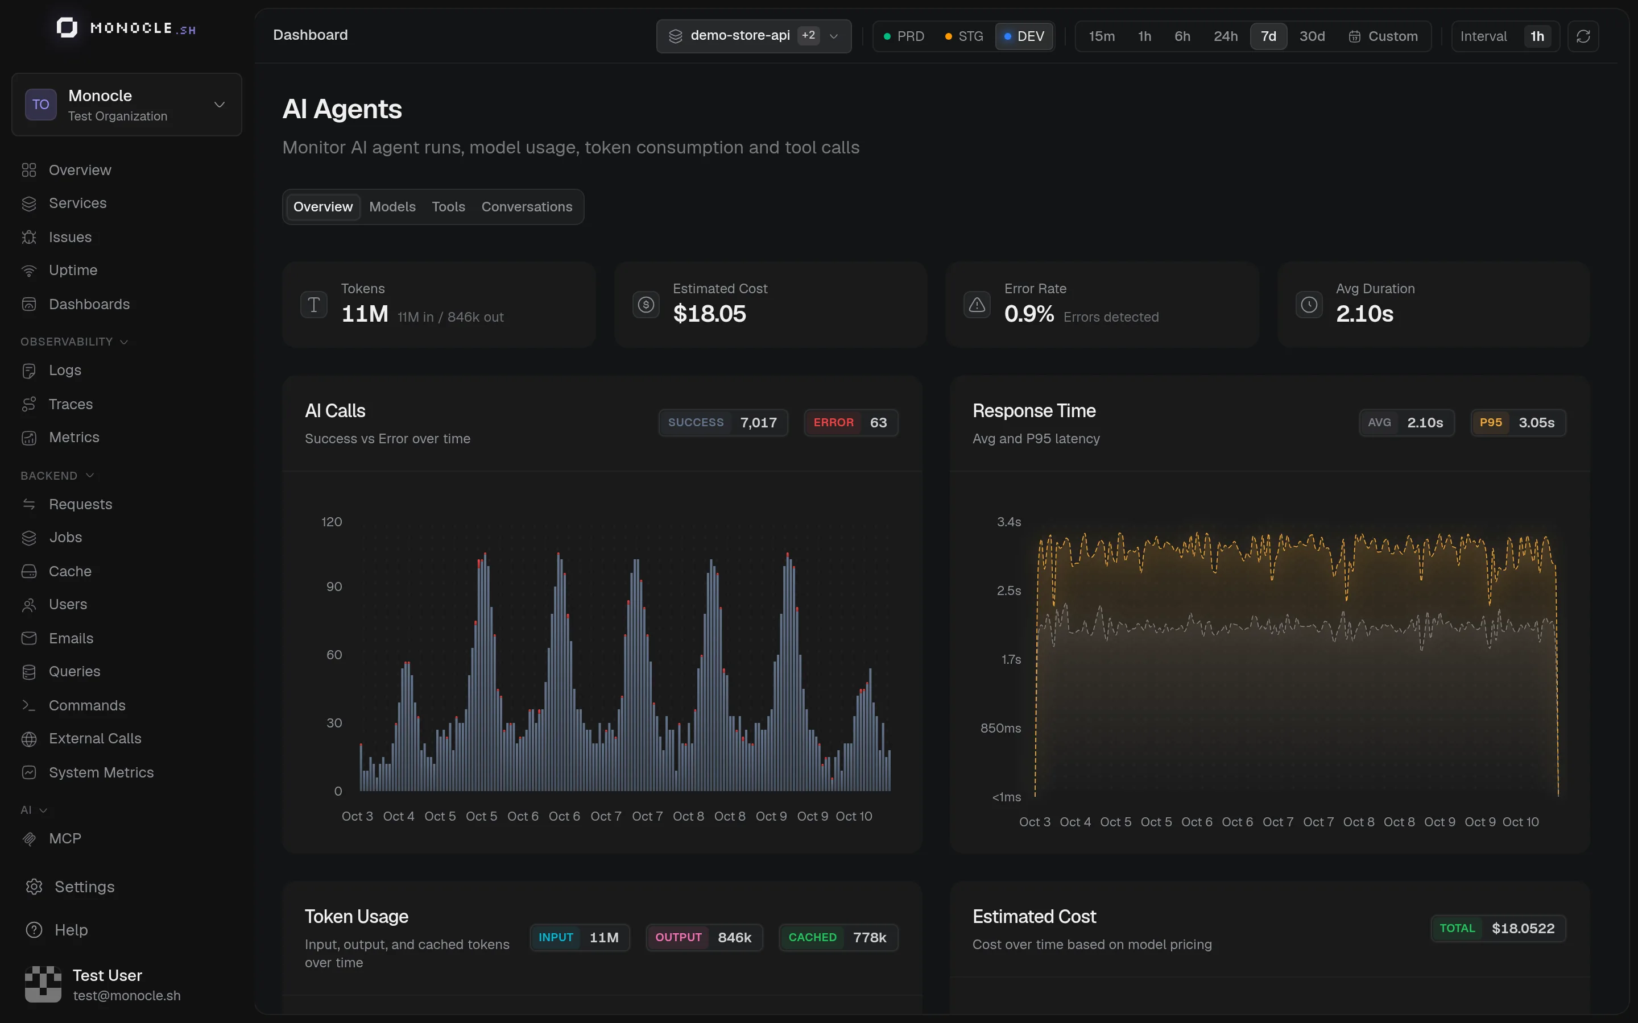The image size is (1638, 1023).
Task: Click the Uptime wifi icon
Action: click(28, 270)
